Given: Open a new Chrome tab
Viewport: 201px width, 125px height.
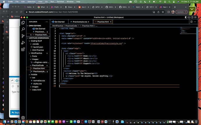Looking at the screenshot, I should pos(175,7).
